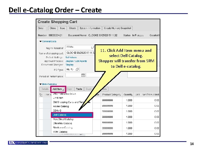Select VWR Catalog from the menu
The image size is (198, 148).
[x=60, y=132]
